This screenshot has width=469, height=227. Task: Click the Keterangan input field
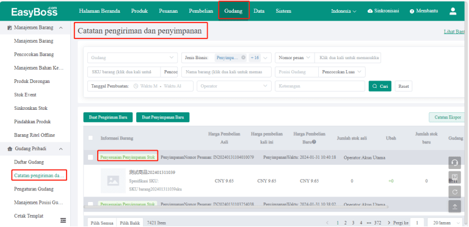(x=320, y=86)
